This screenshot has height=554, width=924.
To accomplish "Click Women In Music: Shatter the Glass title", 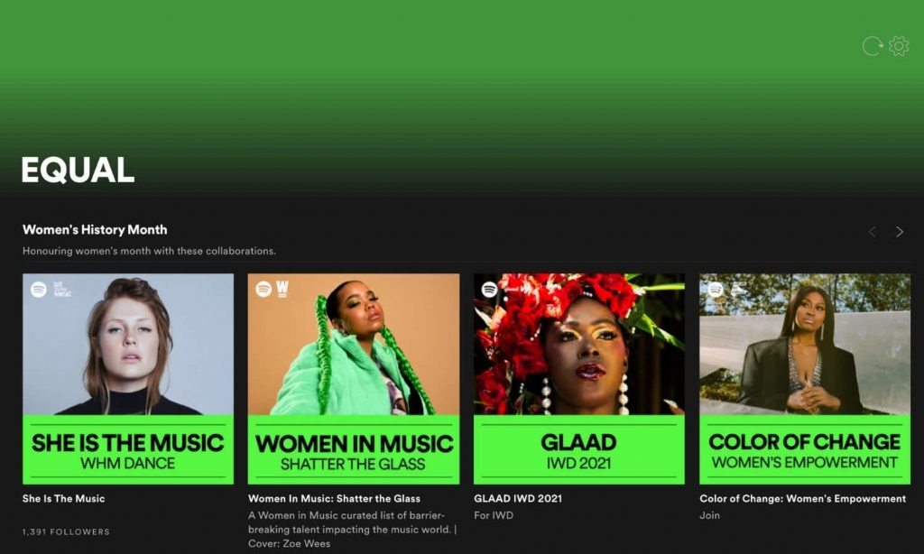I will click(334, 499).
